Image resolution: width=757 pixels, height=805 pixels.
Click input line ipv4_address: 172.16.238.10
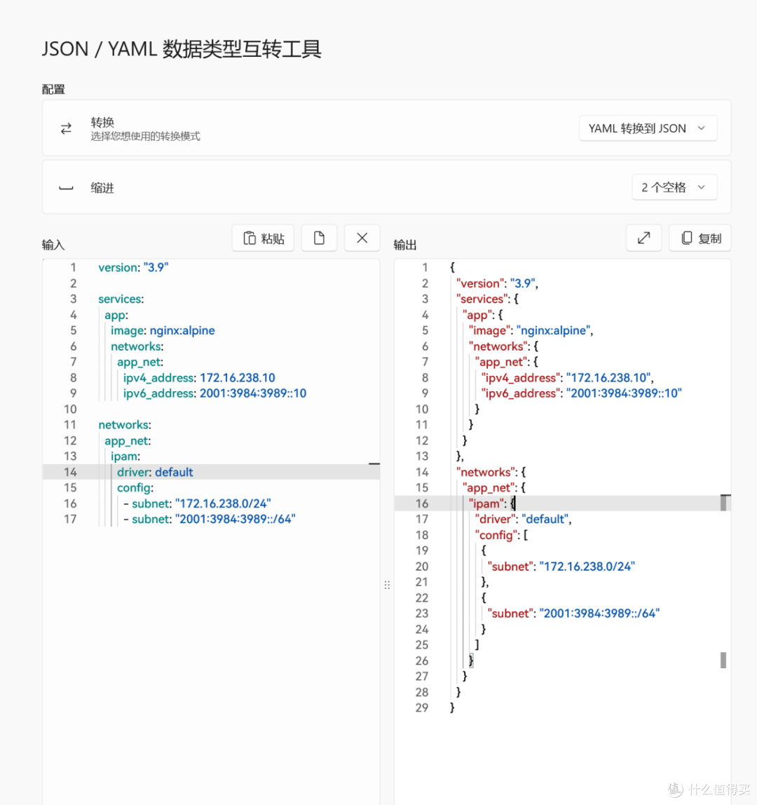pos(199,378)
